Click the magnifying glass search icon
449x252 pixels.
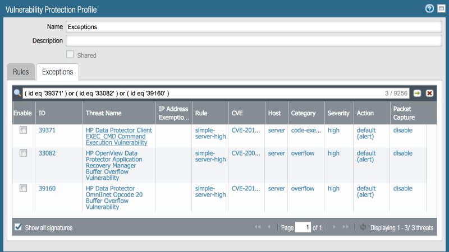[18, 93]
